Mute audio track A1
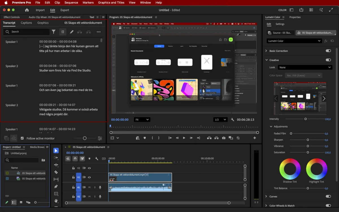 click(x=90, y=187)
